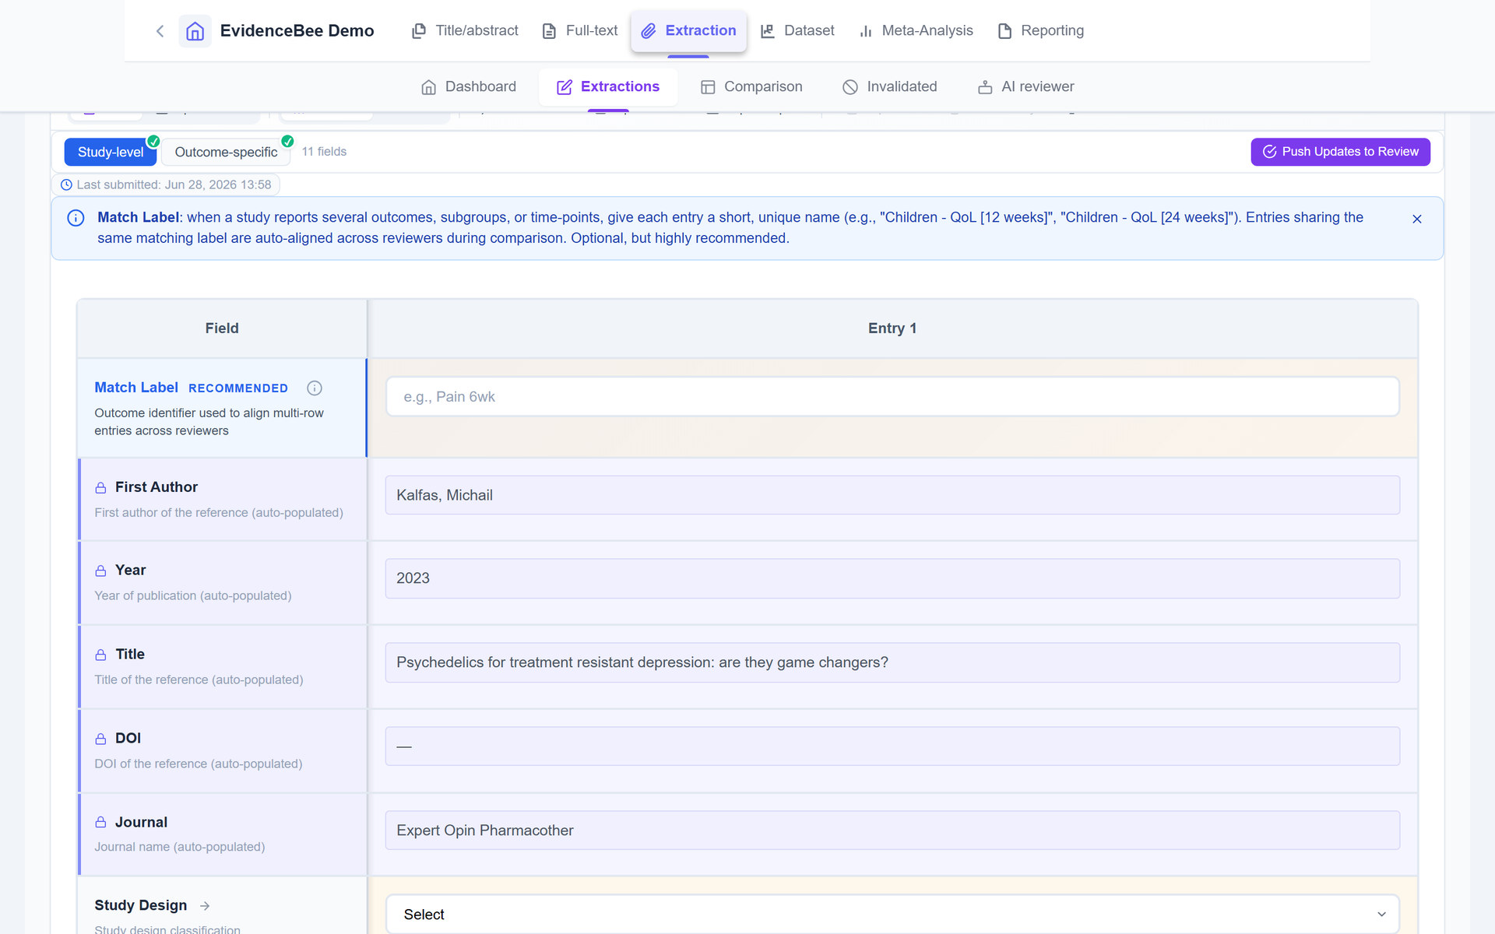Image resolution: width=1495 pixels, height=934 pixels.
Task: Open the Title/abstract tab
Action: click(465, 31)
